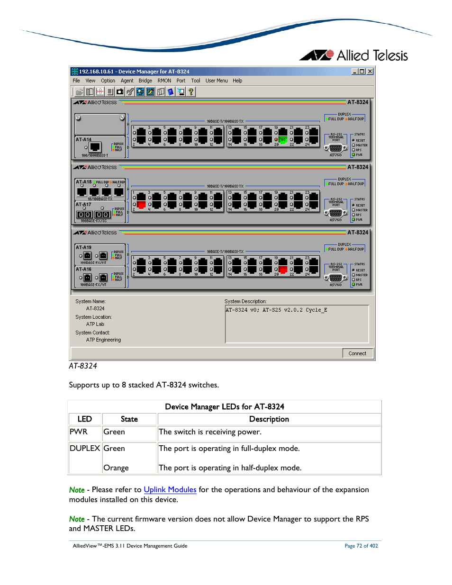Click the System Name value AT-8324
452x585 pixels.
(95, 309)
